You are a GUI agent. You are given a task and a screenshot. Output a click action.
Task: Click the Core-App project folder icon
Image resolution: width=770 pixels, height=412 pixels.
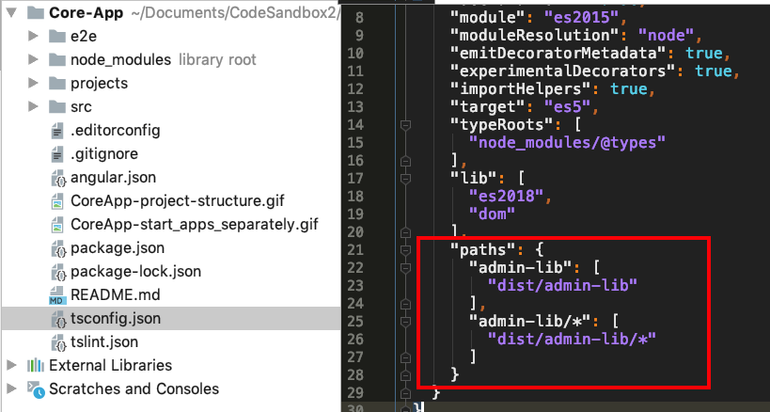pos(35,14)
